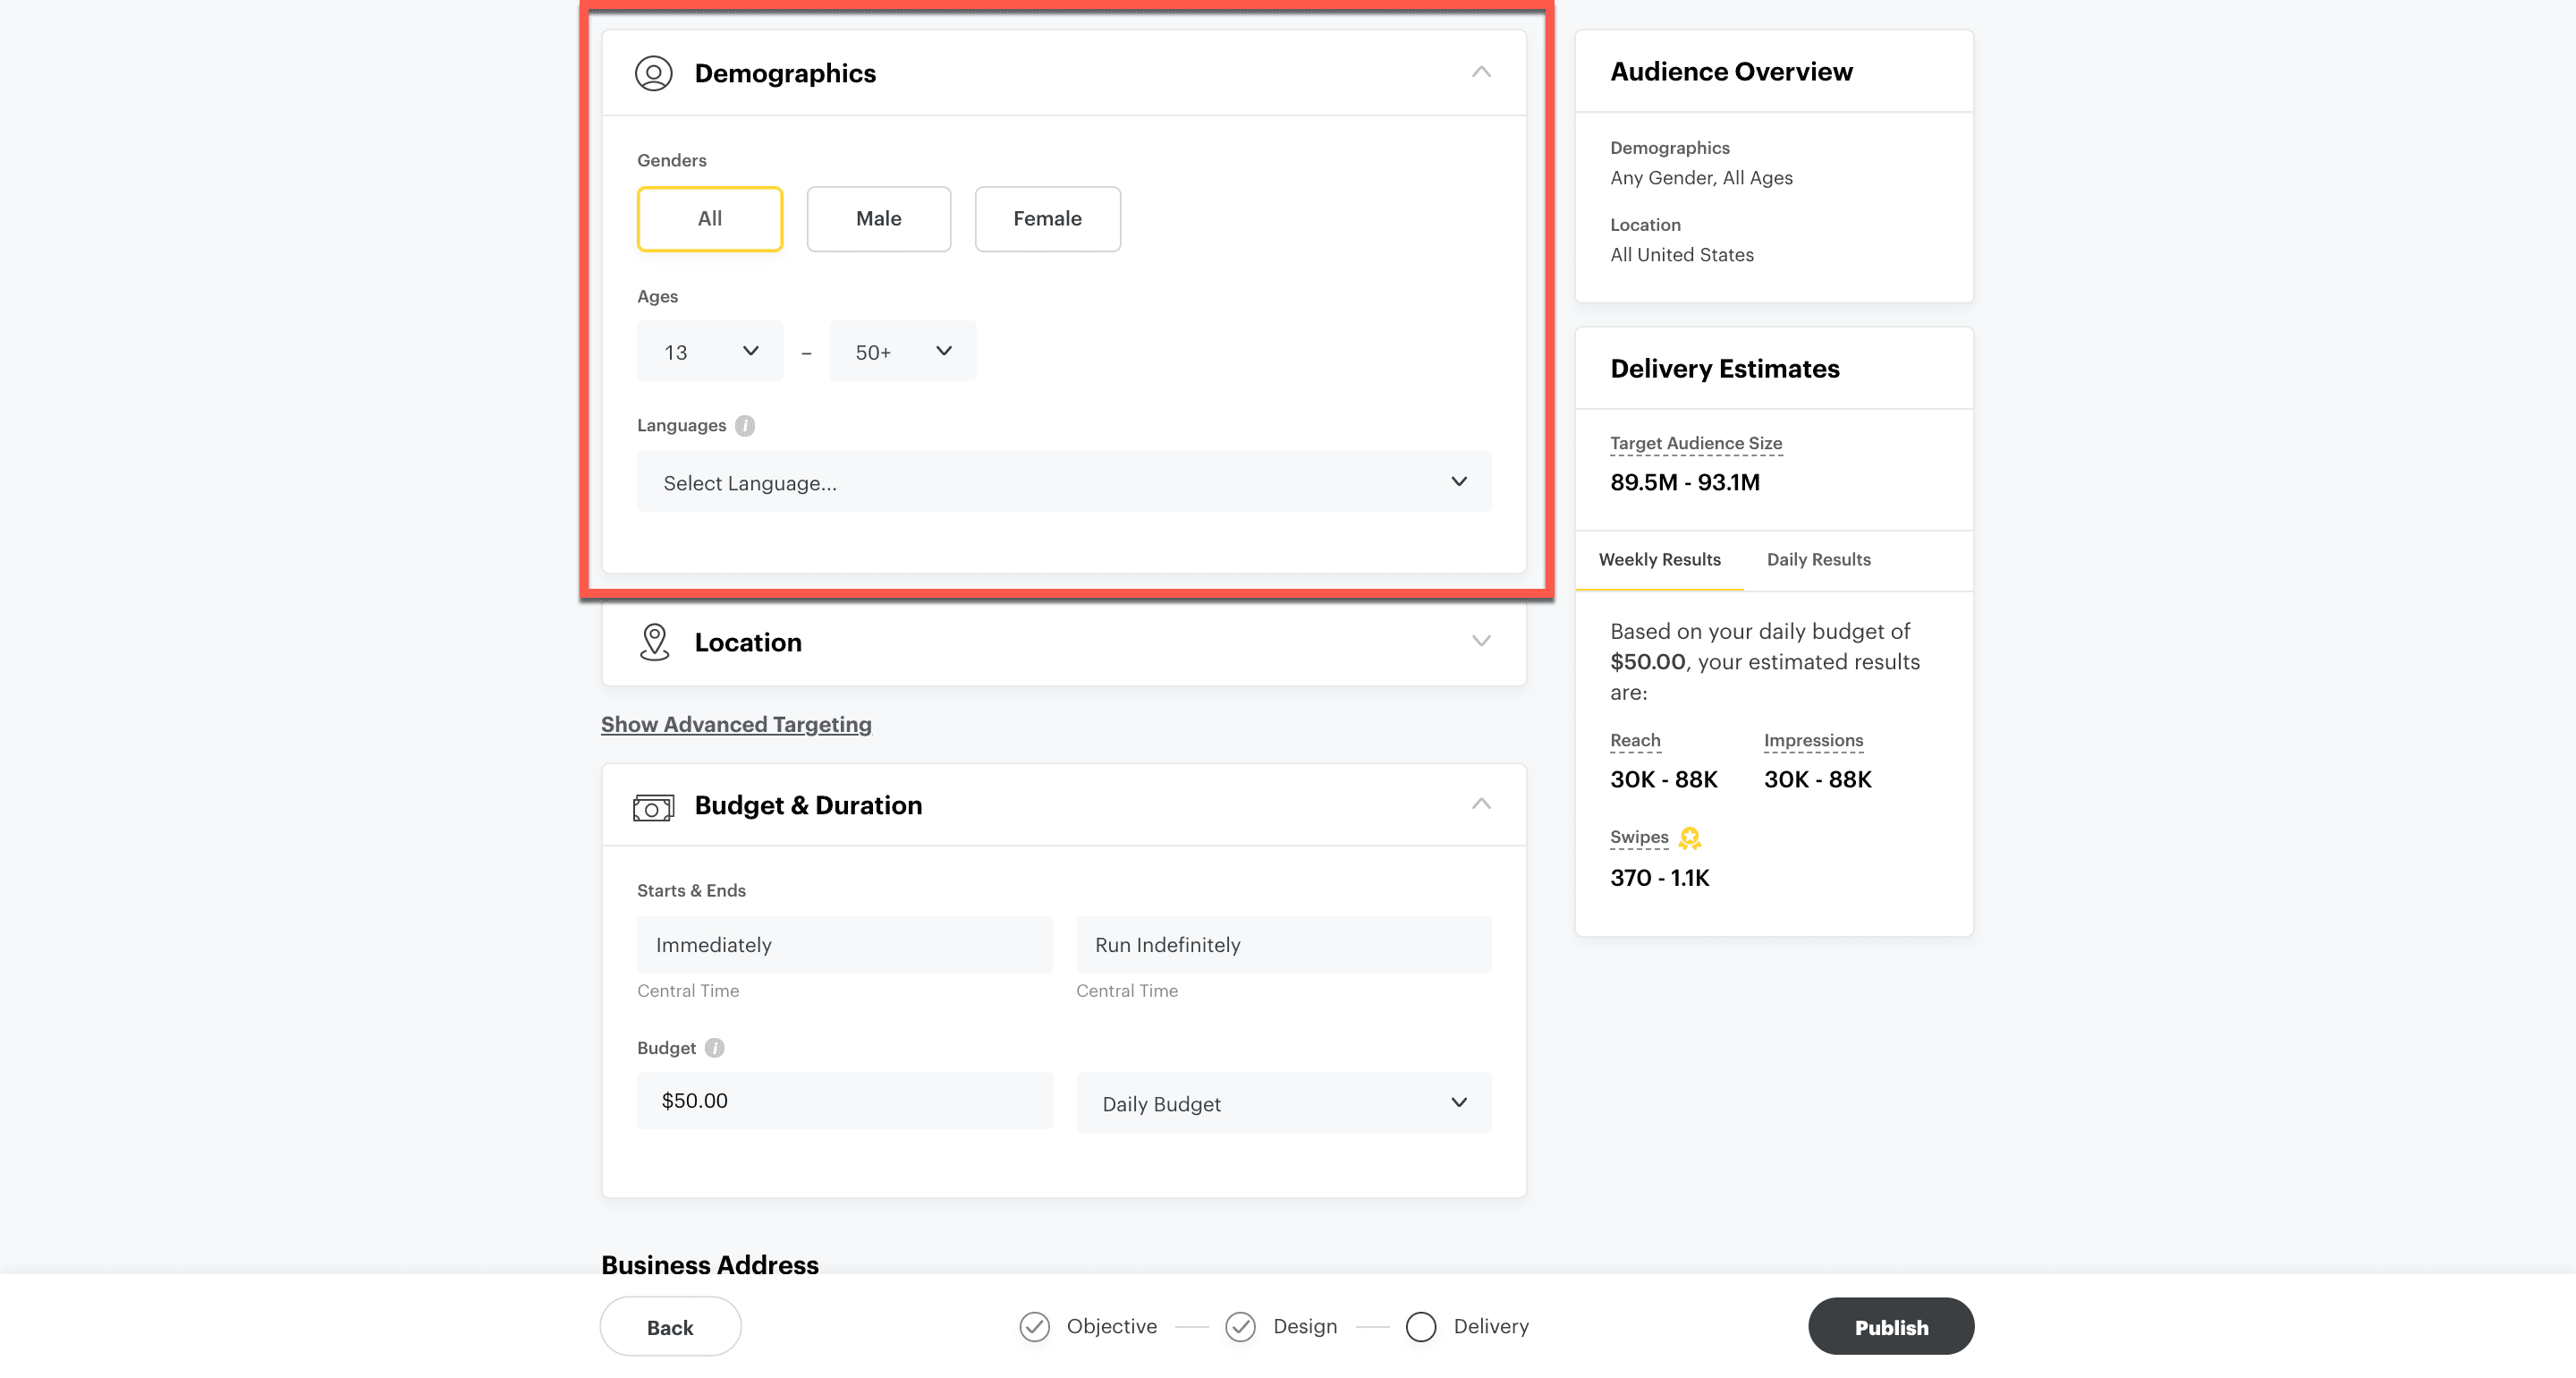Image resolution: width=2576 pixels, height=1378 pixels.
Task: Click the Swipes award badge icon
Action: click(1689, 838)
